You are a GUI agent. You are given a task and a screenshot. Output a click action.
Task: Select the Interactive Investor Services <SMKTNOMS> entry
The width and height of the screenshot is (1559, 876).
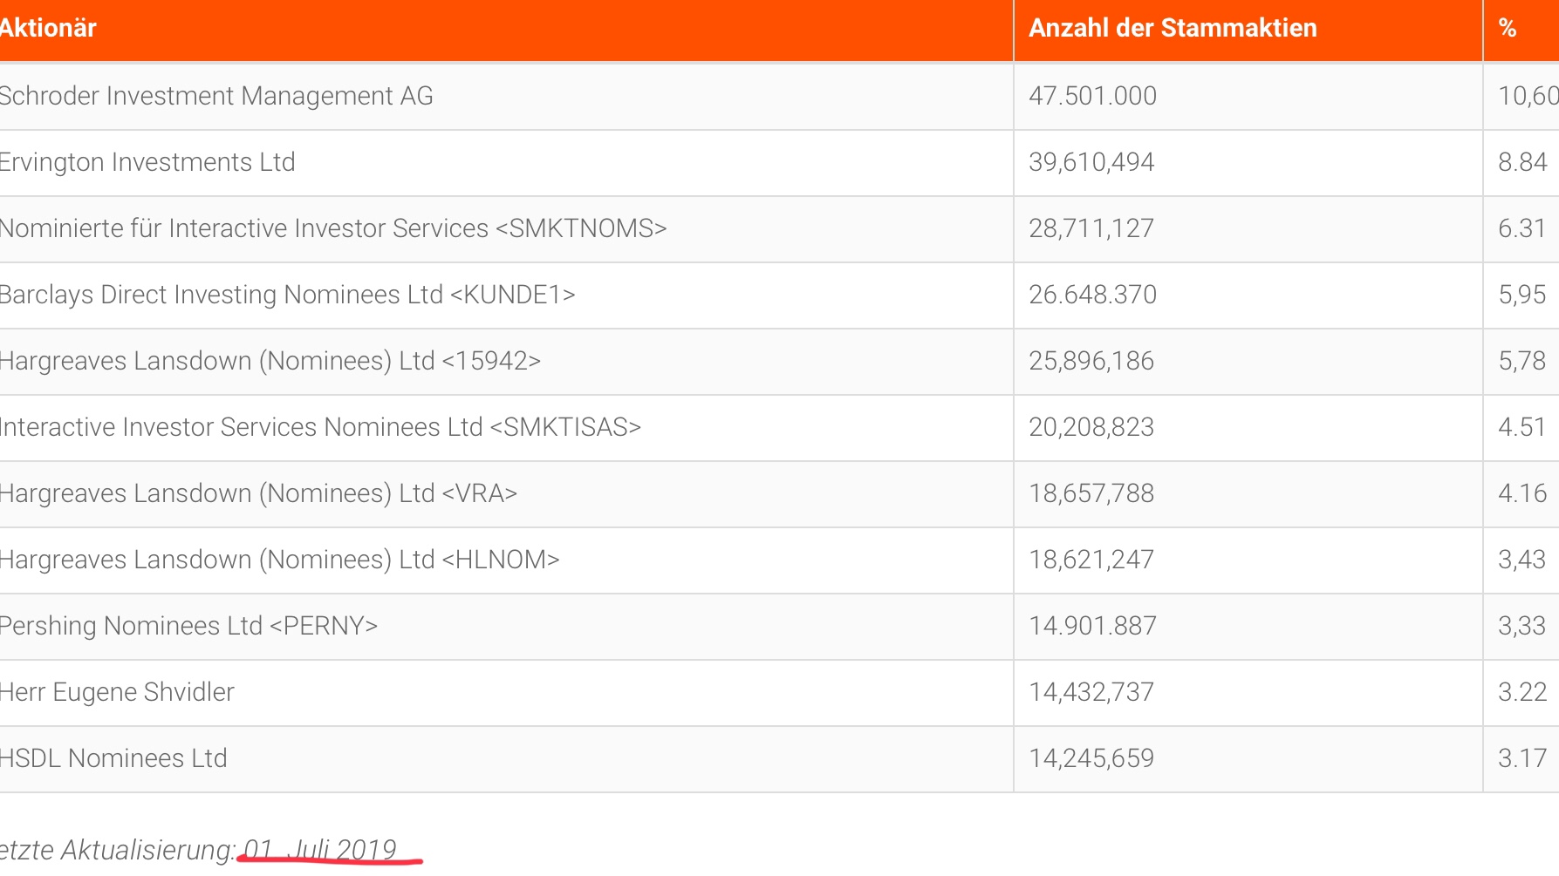(x=332, y=228)
